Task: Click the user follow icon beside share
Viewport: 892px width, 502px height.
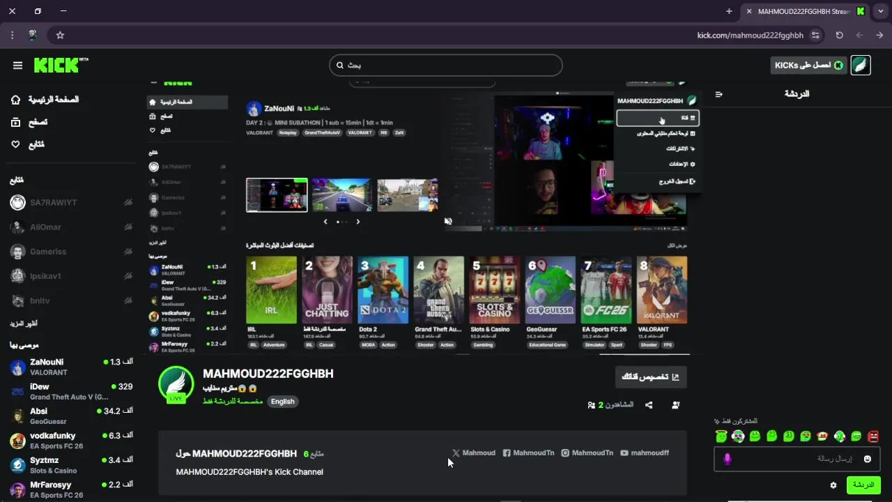Action: [x=675, y=405]
